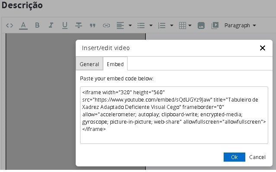Close the Insert/edit video dialog
This screenshot has height=172, width=276.
tap(263, 48)
